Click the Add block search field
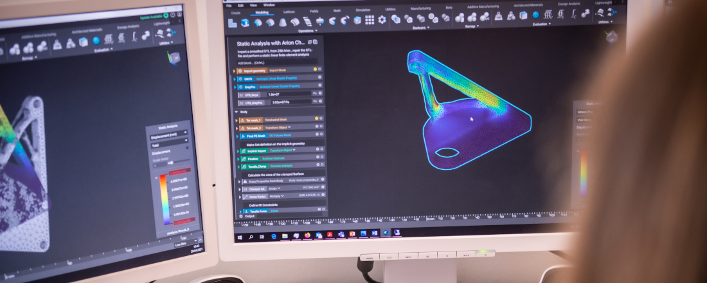Screen dimensions: 707x283 pyautogui.click(x=277, y=62)
